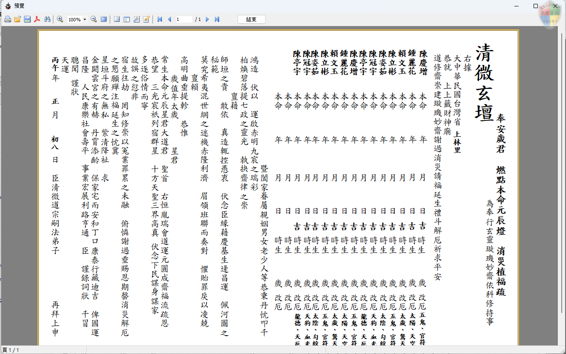This screenshot has width=566, height=354.
Task: Go to the previous page
Action: pyautogui.click(x=170, y=20)
